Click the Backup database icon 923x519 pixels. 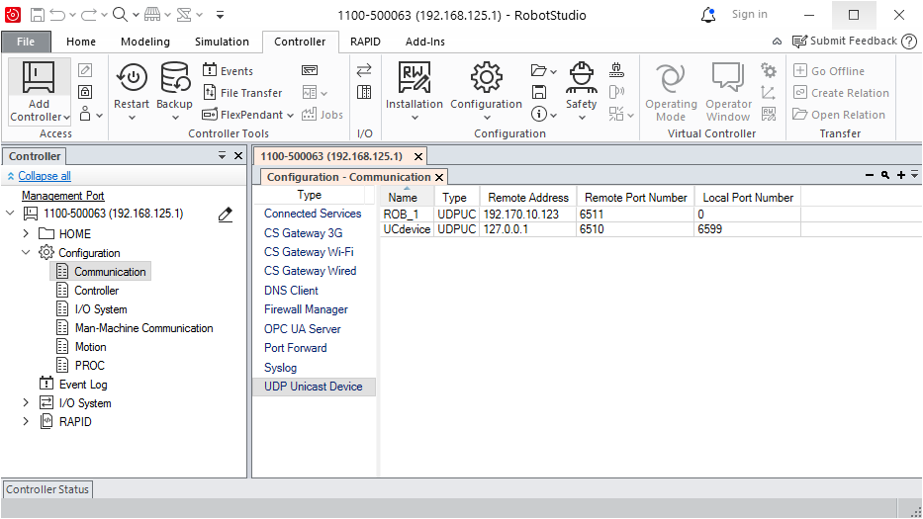[x=175, y=78]
